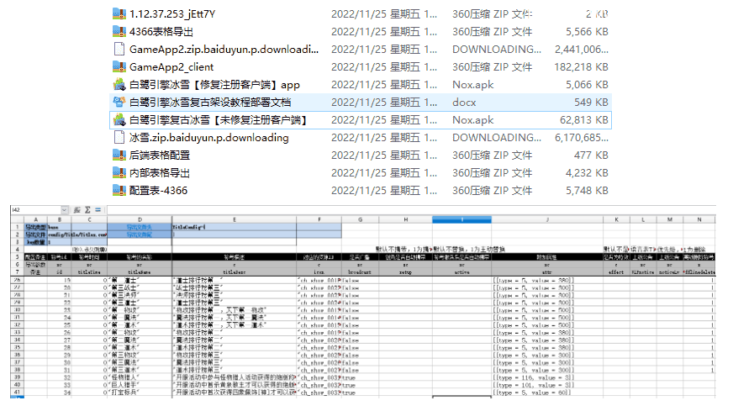
Task: Click the GameApp2.zip.baiduyun.p.downloading file entry
Action: 224,50
